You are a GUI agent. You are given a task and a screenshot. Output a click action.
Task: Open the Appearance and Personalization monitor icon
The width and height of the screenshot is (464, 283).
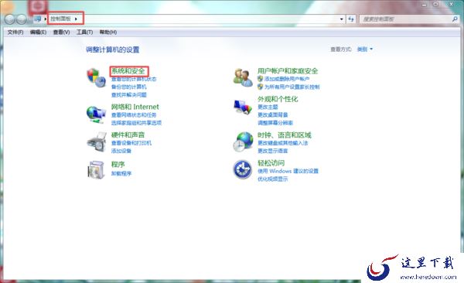[x=243, y=107]
